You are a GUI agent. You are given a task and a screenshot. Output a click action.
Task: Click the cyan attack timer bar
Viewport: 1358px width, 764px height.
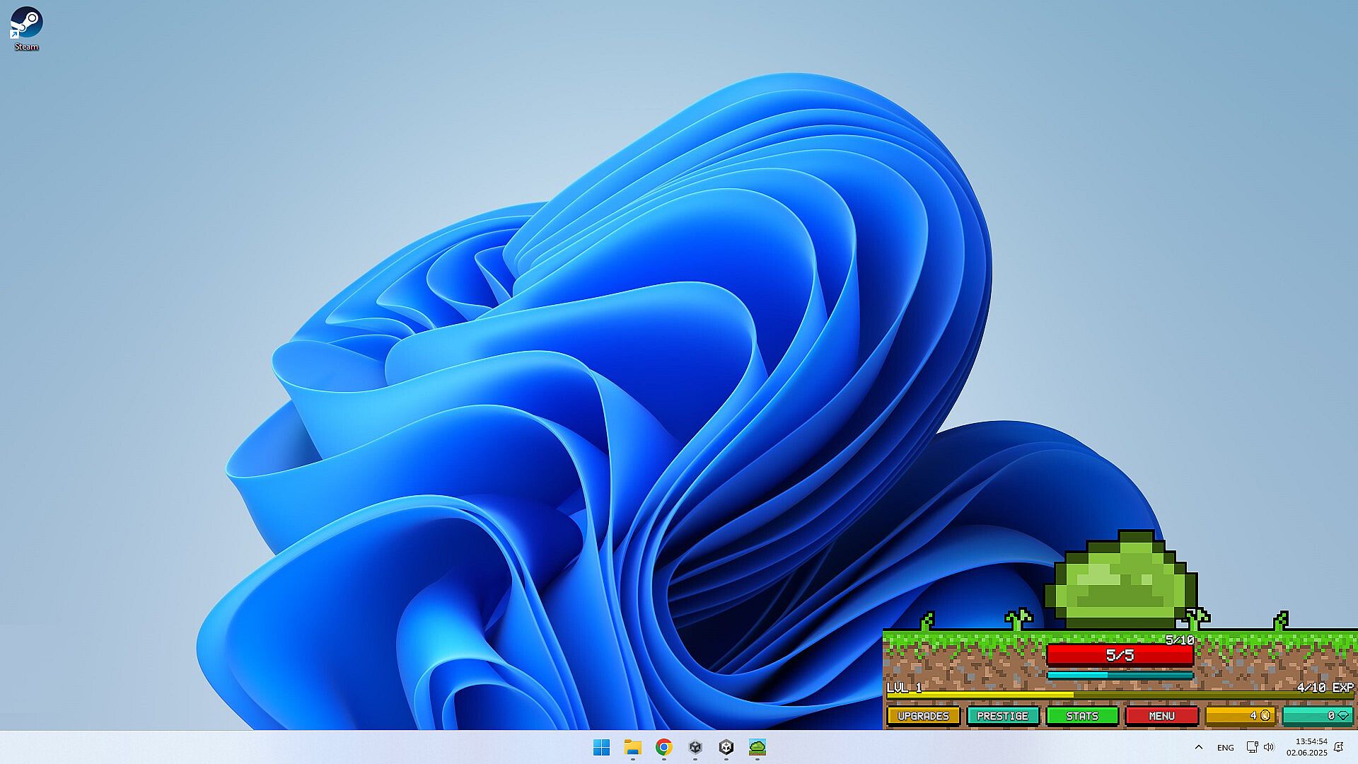click(1120, 676)
